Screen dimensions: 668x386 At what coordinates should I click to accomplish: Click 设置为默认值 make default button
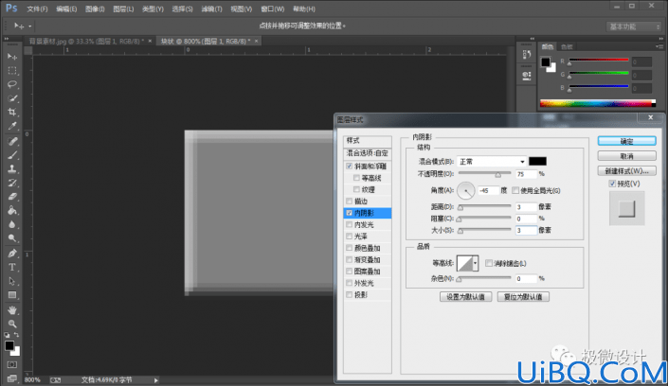(465, 297)
